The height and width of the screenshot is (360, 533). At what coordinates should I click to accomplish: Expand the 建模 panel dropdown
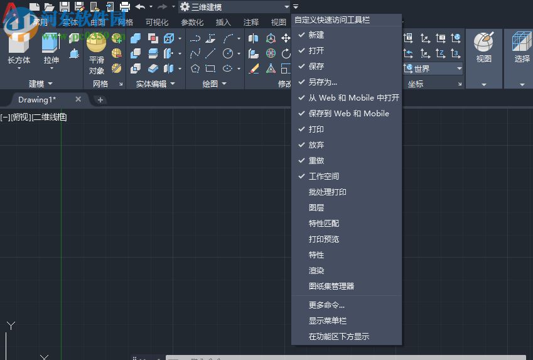coord(50,84)
